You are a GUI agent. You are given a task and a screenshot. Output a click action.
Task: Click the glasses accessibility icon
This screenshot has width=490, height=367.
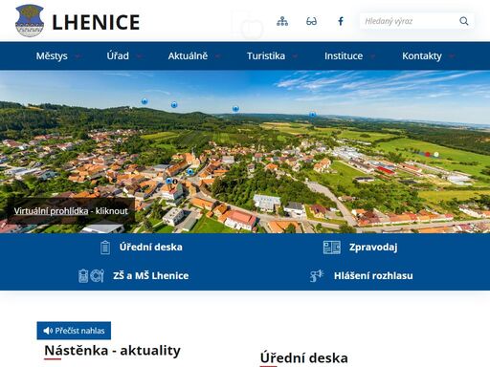click(311, 21)
